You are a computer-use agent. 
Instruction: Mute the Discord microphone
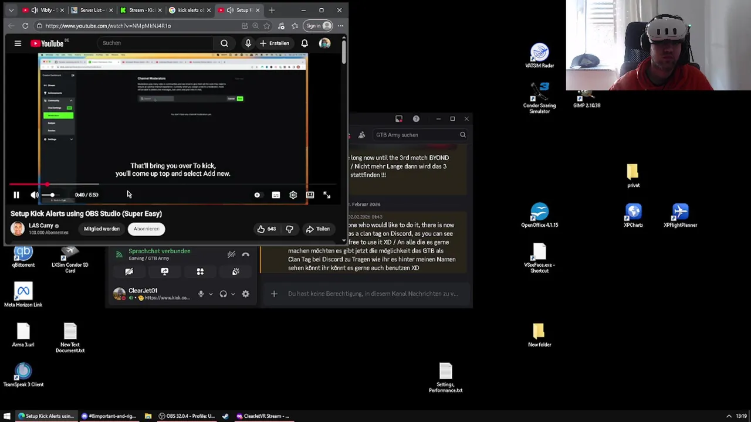[x=201, y=294]
